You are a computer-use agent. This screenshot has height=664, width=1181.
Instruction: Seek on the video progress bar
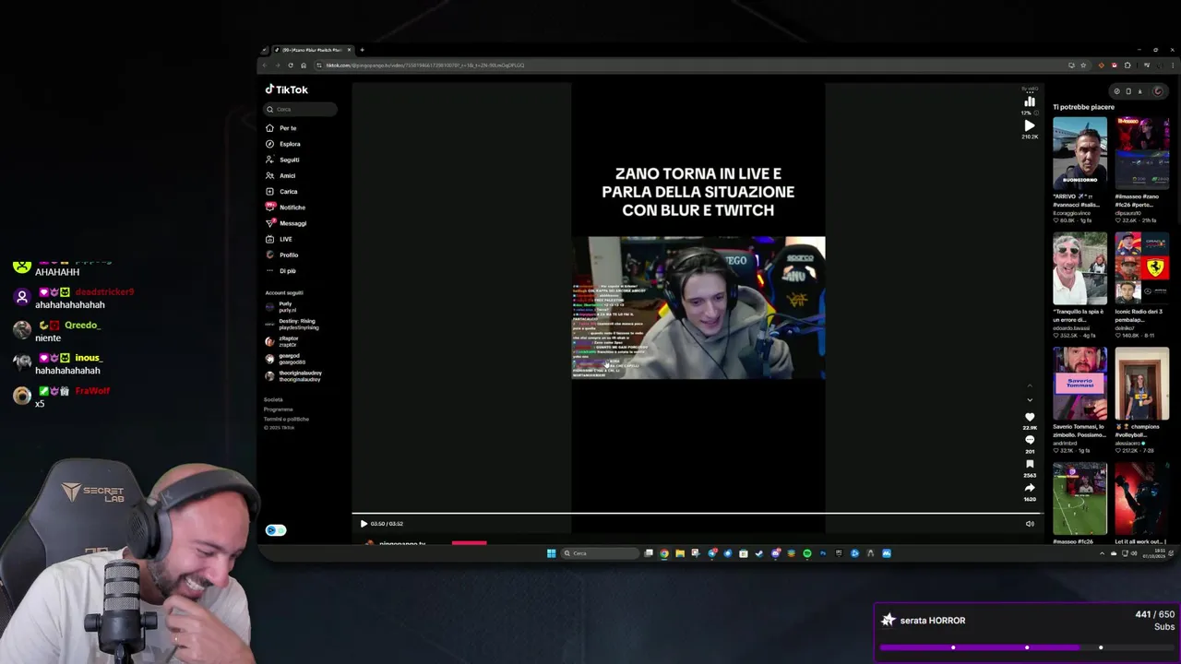click(x=697, y=514)
